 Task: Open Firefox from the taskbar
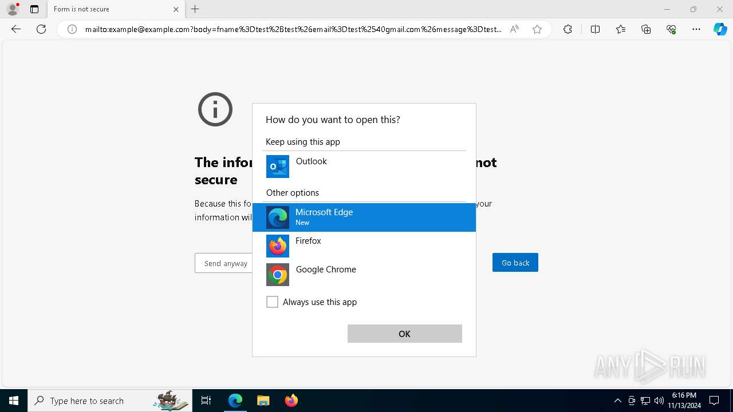pyautogui.click(x=291, y=401)
